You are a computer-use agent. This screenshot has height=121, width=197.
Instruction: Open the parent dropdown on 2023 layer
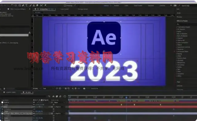(x=59, y=107)
